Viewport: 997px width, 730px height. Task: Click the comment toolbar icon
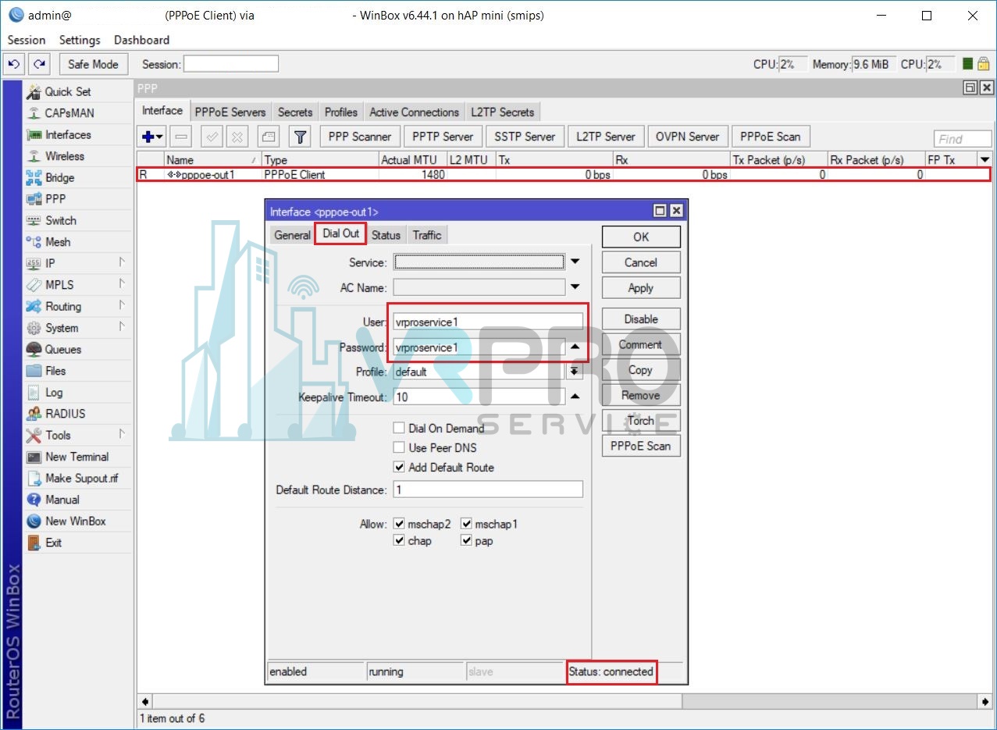pyautogui.click(x=269, y=137)
